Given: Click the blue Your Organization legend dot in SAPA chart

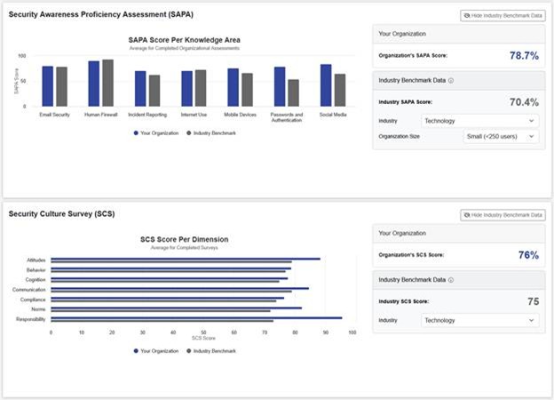Looking at the screenshot, I should click(136, 132).
